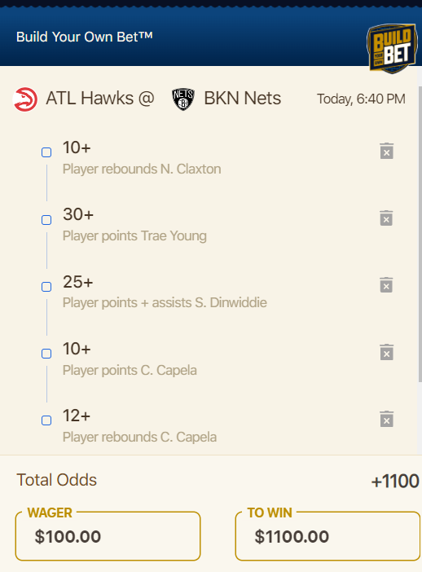Click the Total Odds +1100 value
Viewport: 422px width, 572px height.
tap(395, 481)
